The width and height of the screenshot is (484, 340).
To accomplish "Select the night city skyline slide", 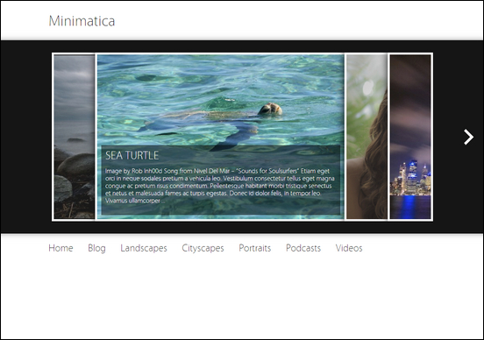I will (x=410, y=137).
